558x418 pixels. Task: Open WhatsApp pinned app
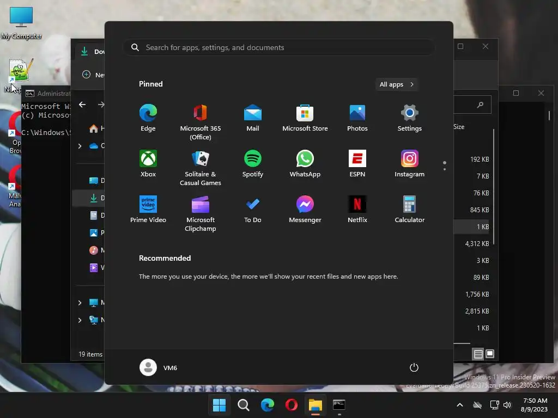click(x=305, y=163)
